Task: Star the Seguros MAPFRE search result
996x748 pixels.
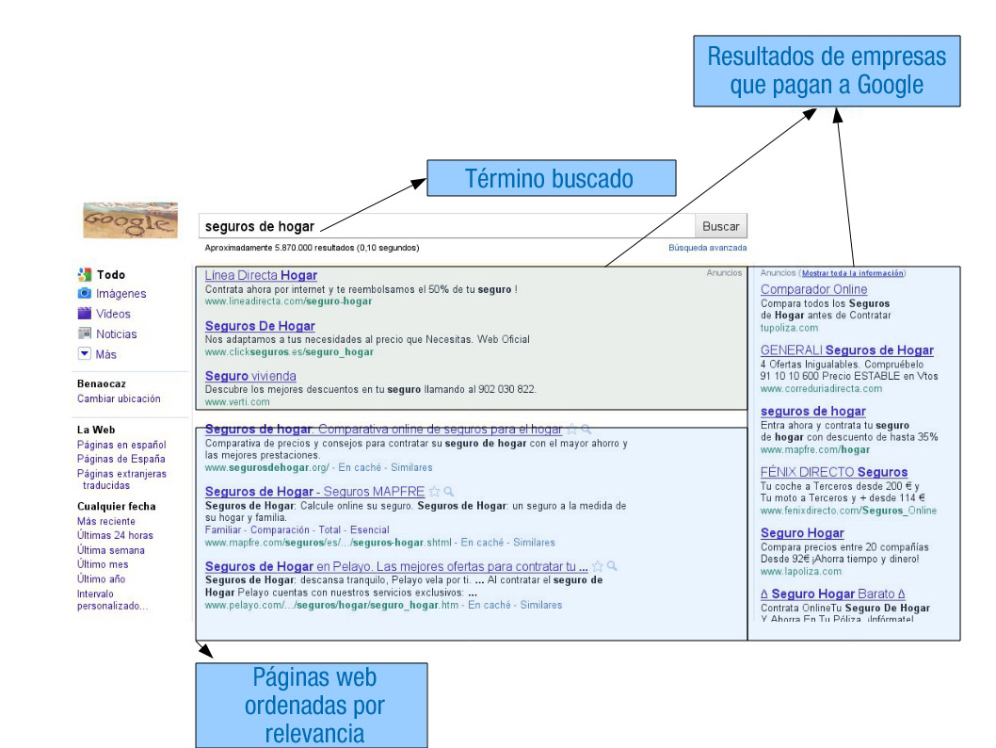Action: click(435, 492)
